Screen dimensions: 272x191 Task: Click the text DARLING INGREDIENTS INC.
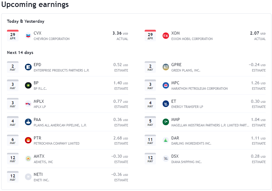191,143
